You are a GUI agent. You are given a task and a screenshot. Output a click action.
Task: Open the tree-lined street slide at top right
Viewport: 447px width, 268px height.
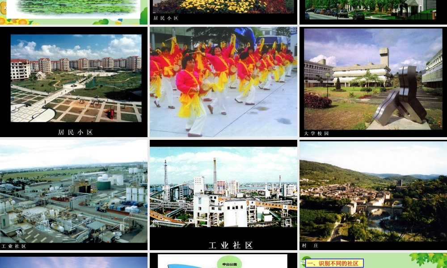tap(373, 12)
